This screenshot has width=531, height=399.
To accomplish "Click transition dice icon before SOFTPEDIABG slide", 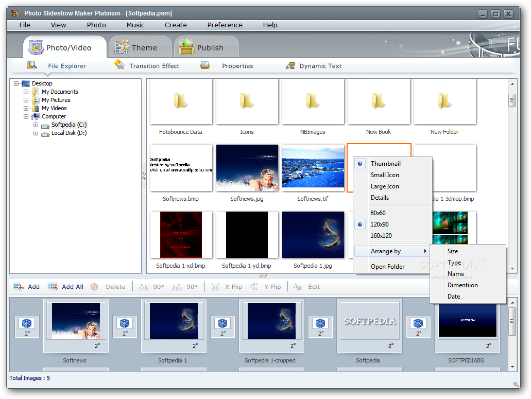I will pos(418,323).
